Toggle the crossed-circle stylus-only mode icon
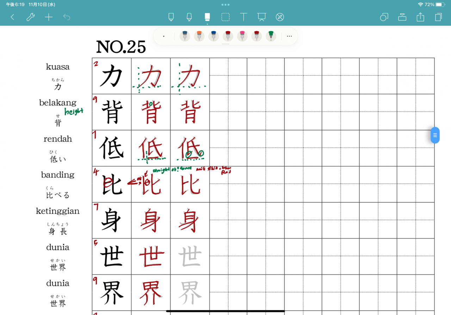 pos(280,17)
